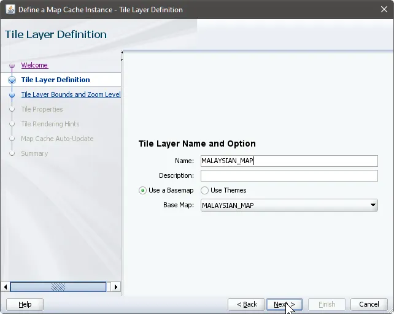Click the greyed bullet beside Tile Properties

tap(12, 109)
